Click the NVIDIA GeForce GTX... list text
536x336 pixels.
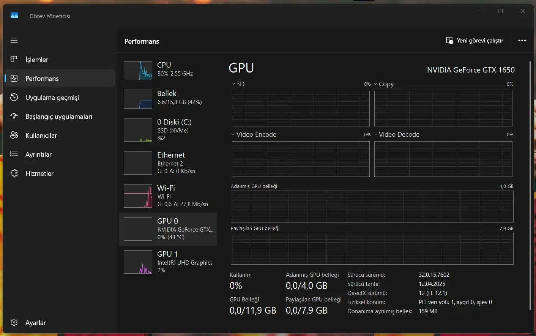(x=186, y=230)
